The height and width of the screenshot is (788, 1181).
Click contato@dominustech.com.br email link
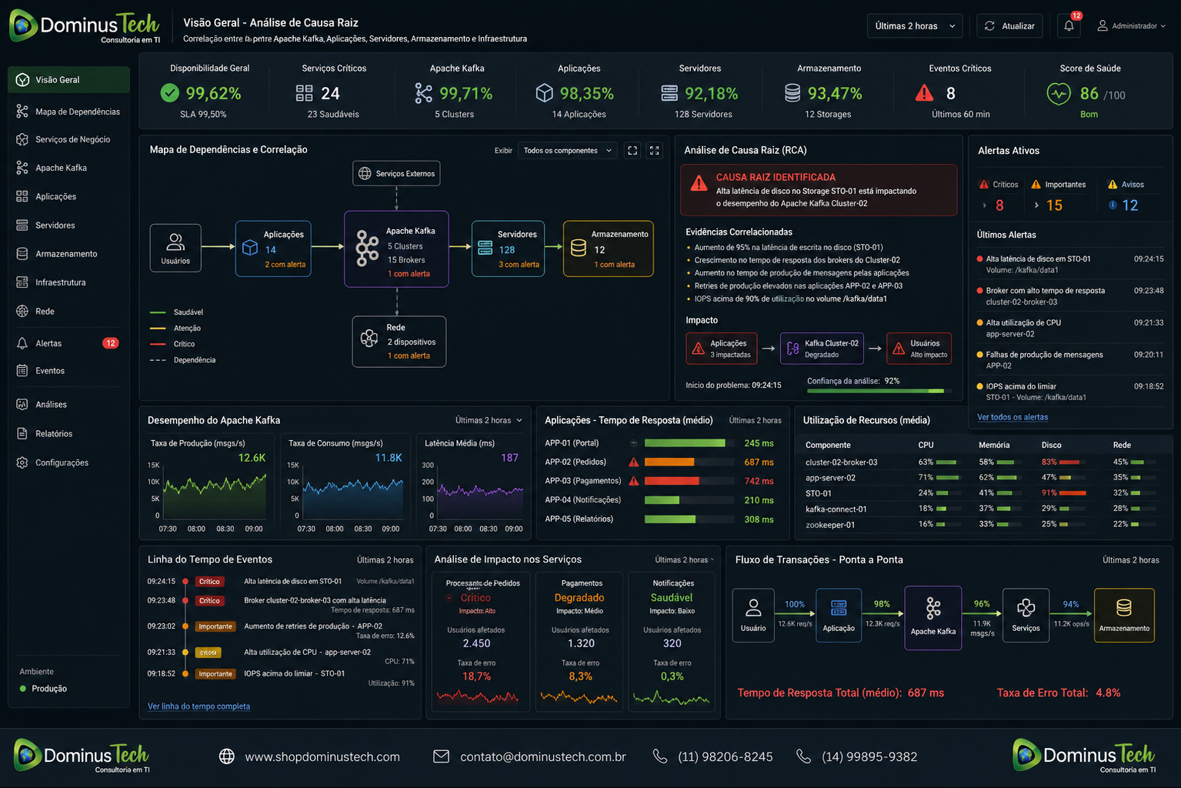point(543,757)
